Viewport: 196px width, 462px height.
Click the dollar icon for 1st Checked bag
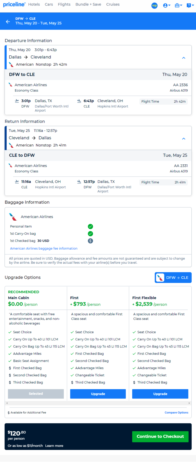point(90,241)
